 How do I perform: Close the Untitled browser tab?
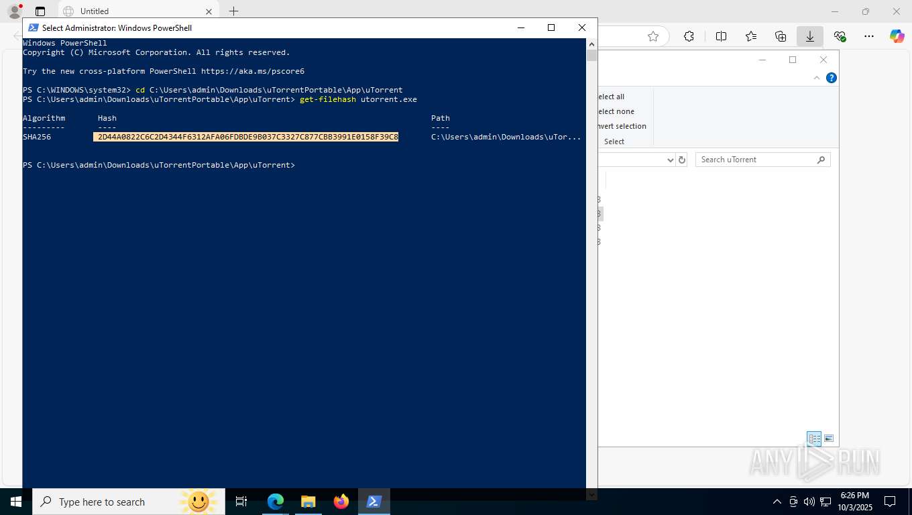[209, 11]
